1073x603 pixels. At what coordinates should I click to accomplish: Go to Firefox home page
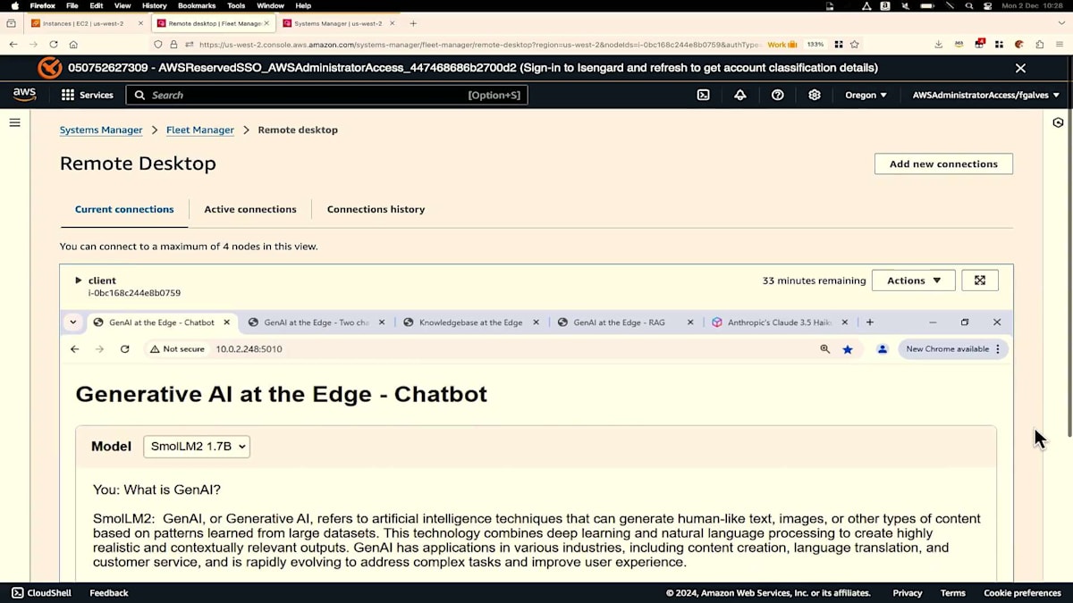click(x=73, y=44)
